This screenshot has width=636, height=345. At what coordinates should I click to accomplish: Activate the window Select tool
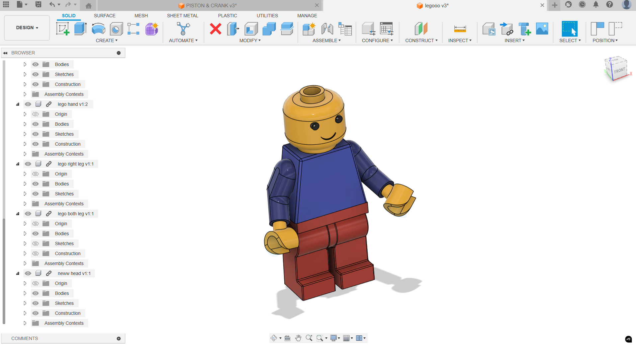(x=570, y=29)
